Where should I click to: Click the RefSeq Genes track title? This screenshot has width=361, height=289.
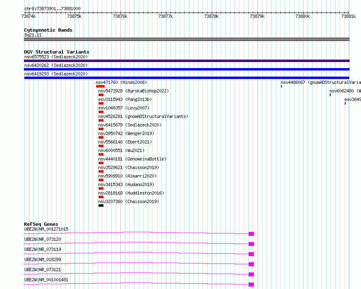click(41, 224)
